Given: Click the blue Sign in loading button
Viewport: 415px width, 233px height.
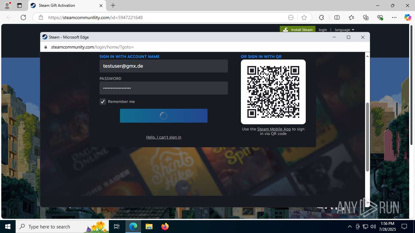Looking at the screenshot, I should (164, 116).
